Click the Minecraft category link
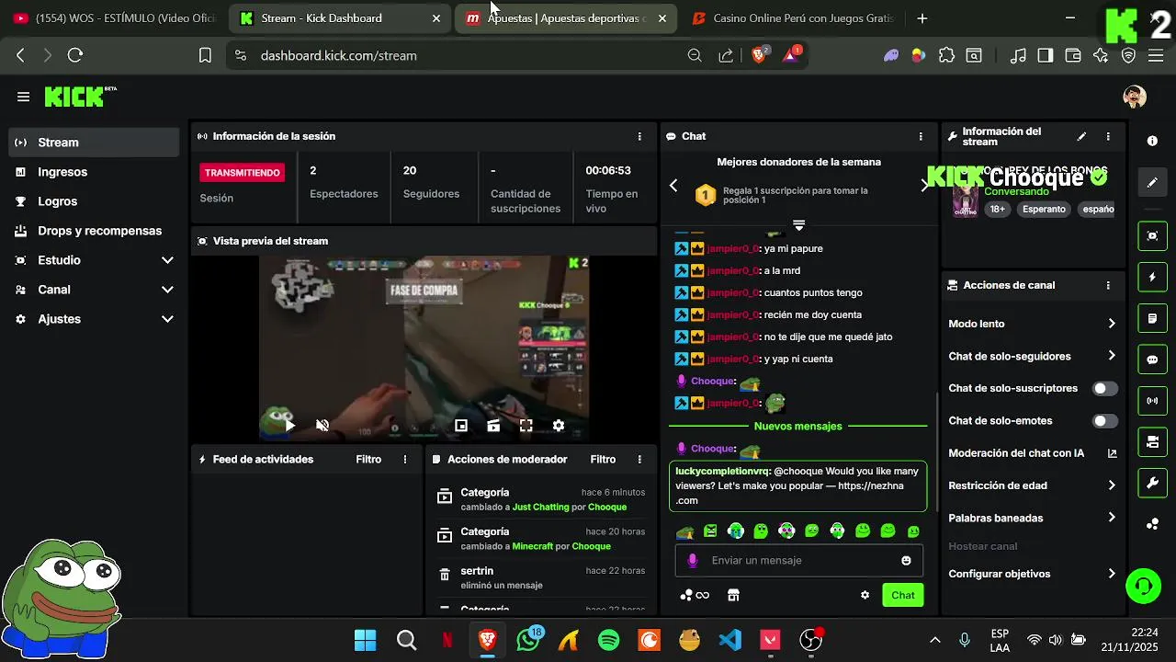1176x662 pixels. 533,546
